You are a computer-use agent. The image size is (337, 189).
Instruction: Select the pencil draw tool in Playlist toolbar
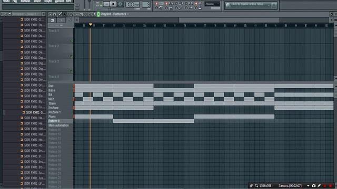61,14
